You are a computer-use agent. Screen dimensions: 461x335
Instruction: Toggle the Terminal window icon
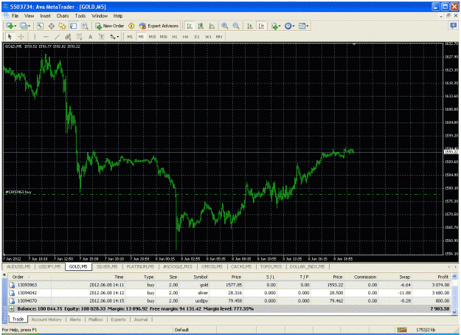tap(74, 26)
